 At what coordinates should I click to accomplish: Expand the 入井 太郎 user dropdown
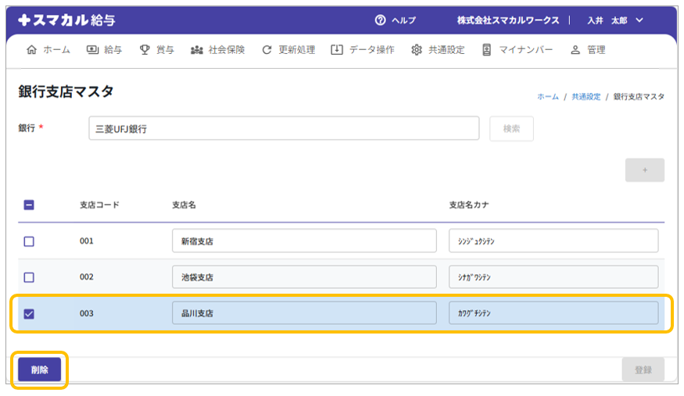click(639, 20)
